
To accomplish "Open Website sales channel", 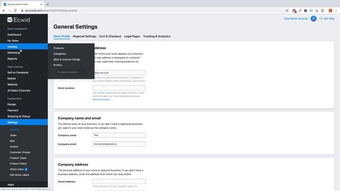I will pyautogui.click(x=12, y=85).
